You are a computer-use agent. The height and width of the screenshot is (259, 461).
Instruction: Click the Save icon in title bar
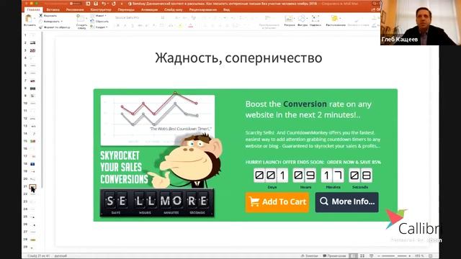(96, 4)
